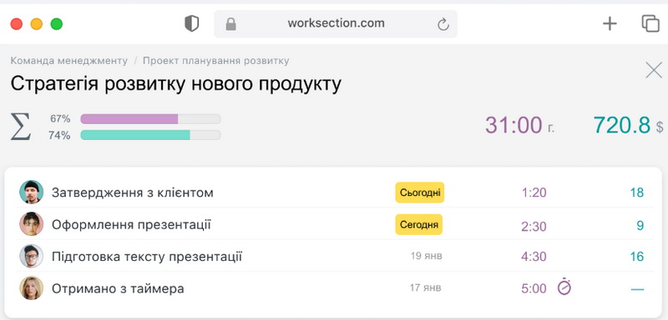668x320 pixels.
Task: Click the worksection.com address field
Action: 336,24
